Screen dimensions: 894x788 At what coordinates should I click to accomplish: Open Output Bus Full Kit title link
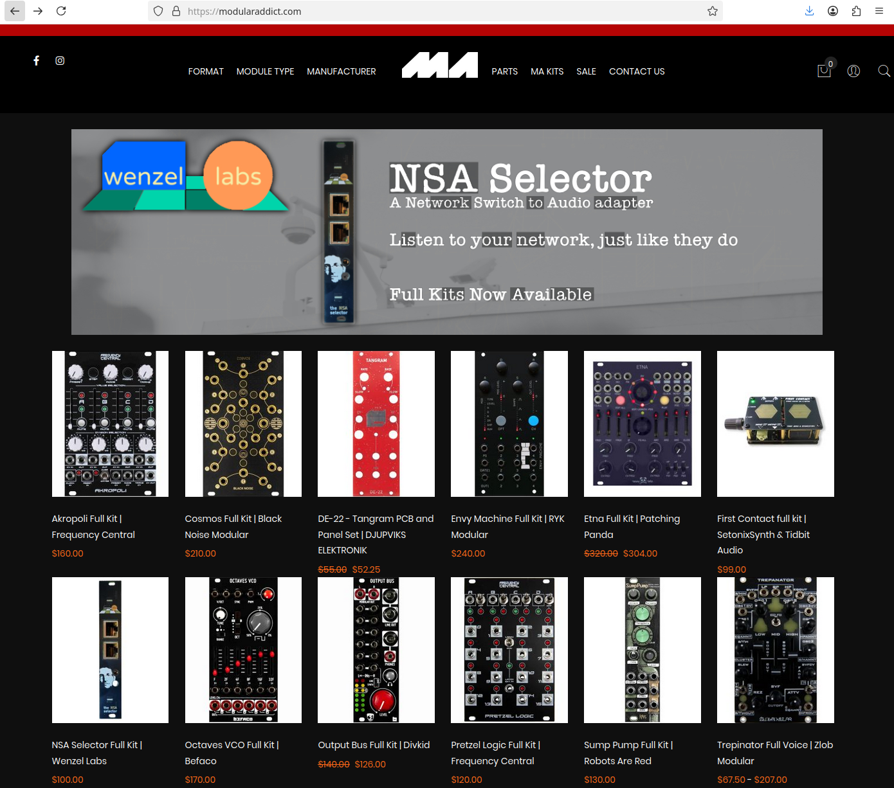[x=374, y=745]
